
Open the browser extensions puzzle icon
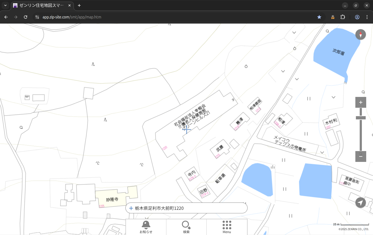coord(343,17)
